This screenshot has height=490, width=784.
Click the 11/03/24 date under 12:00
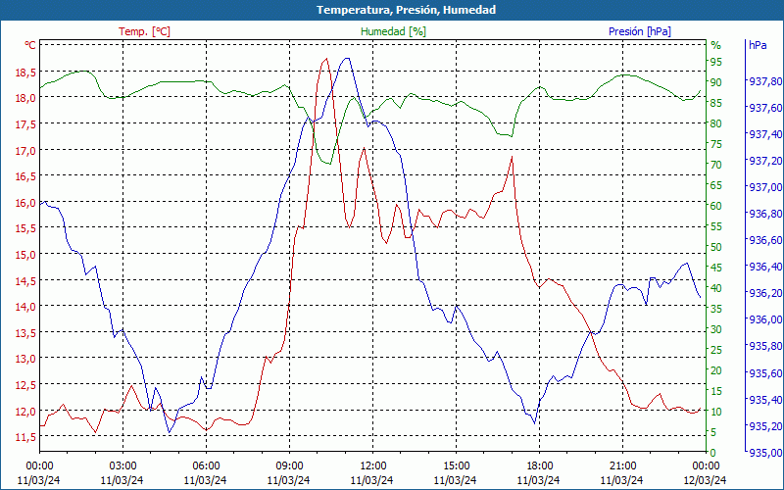coord(371,480)
